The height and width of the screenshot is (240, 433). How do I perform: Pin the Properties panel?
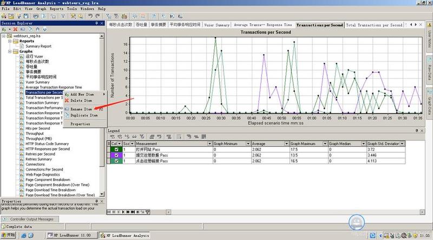point(97,202)
